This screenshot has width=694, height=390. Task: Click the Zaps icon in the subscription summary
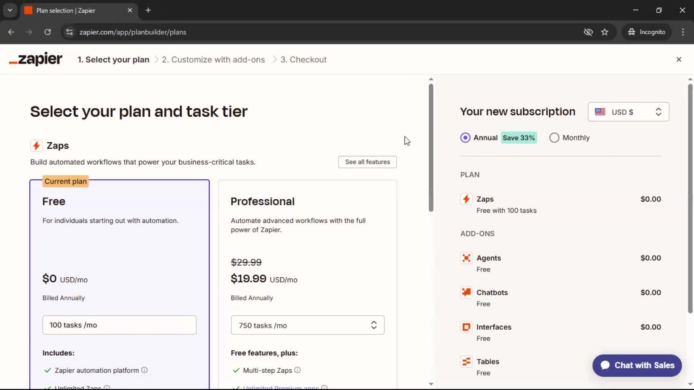tap(466, 199)
